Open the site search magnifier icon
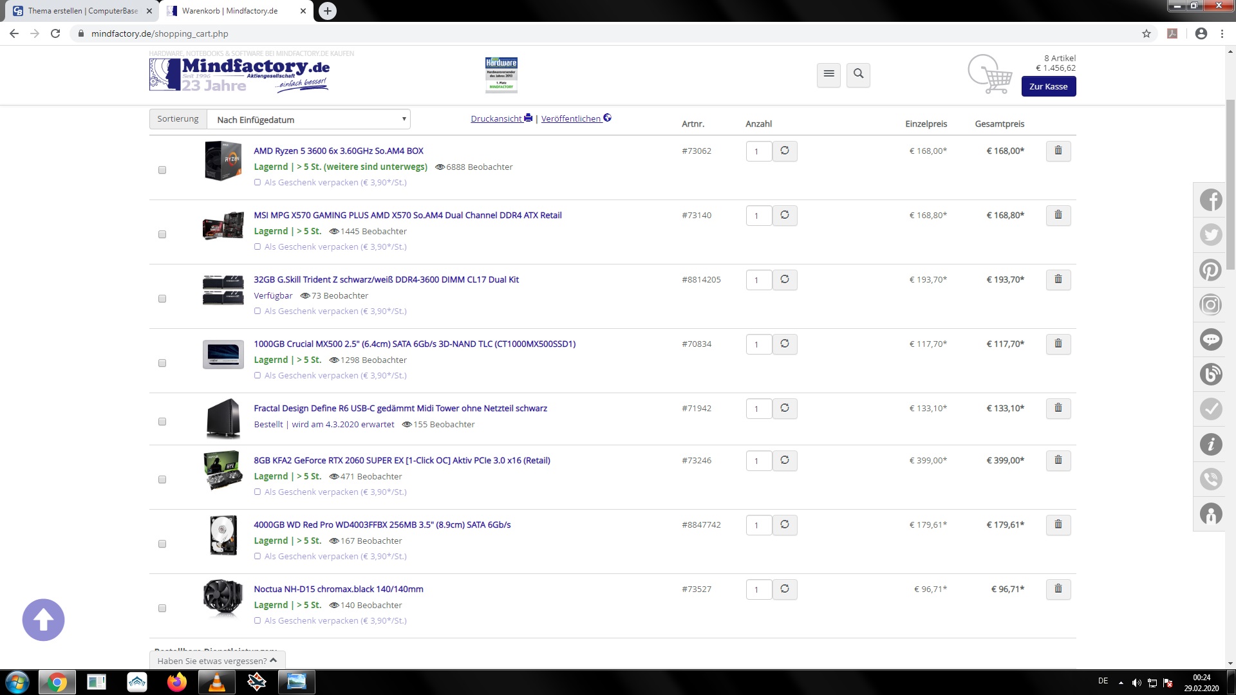 coord(858,74)
